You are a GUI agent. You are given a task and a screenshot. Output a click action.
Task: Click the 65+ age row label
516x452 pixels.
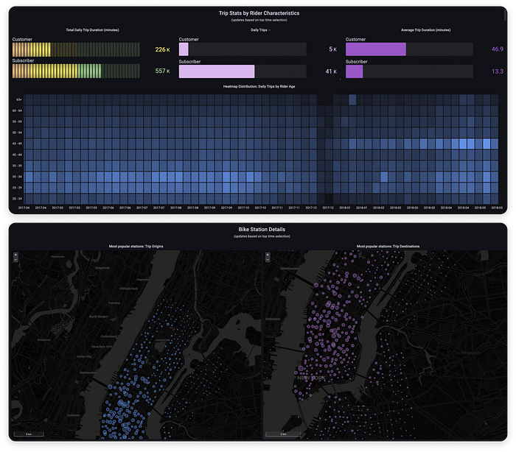tap(18, 99)
